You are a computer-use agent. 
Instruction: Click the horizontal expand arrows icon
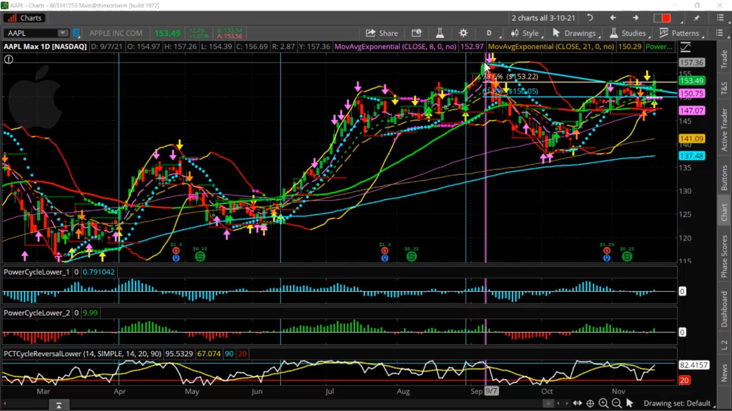pos(577,403)
